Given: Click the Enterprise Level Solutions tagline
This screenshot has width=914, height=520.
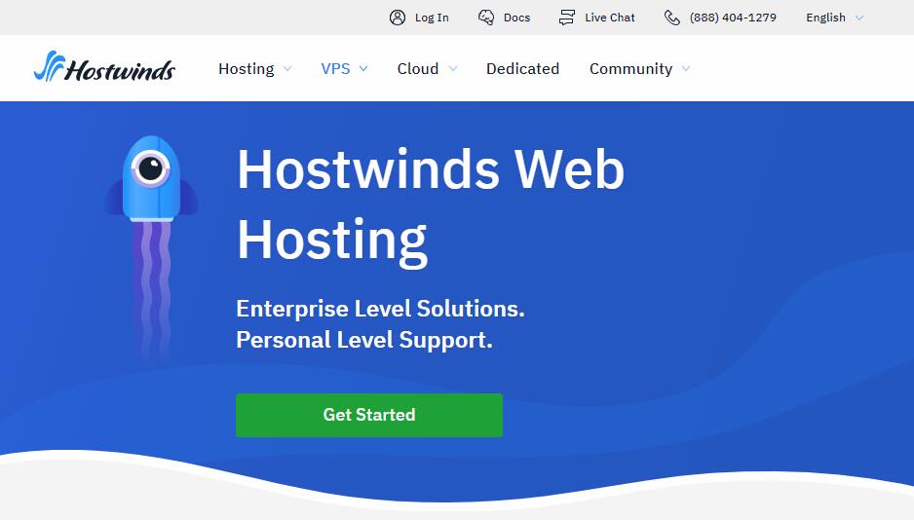Looking at the screenshot, I should (x=380, y=309).
